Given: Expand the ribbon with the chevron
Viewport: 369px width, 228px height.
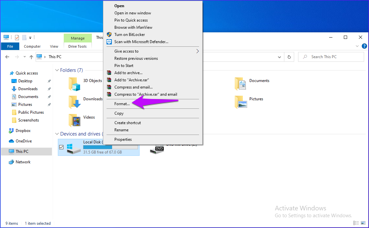Looking at the screenshot, I should pyautogui.click(x=357, y=46).
